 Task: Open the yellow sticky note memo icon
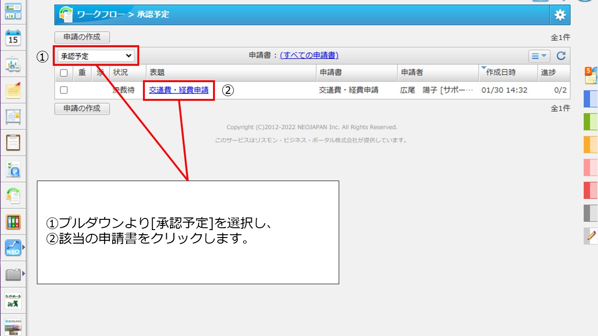pos(13,90)
